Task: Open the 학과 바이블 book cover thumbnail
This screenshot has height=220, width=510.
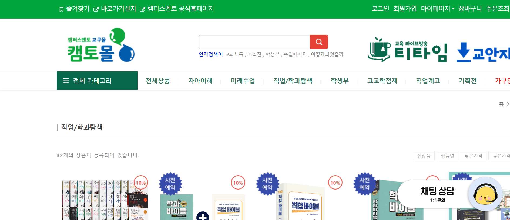Action: pos(177,207)
